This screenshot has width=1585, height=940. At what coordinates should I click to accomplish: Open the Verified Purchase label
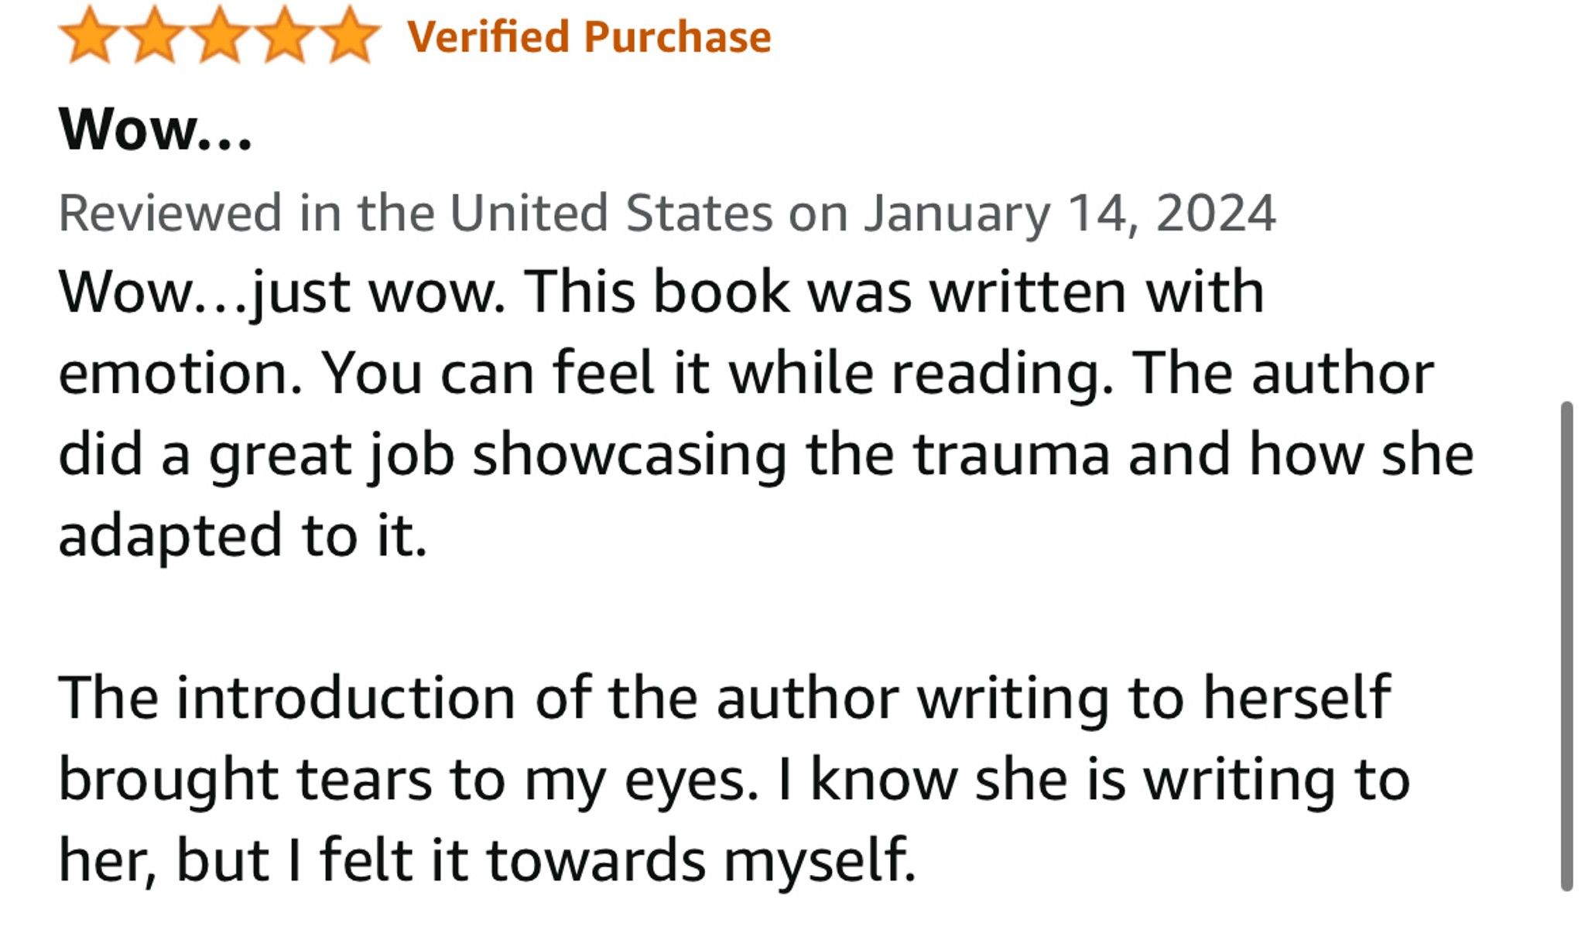(x=589, y=37)
